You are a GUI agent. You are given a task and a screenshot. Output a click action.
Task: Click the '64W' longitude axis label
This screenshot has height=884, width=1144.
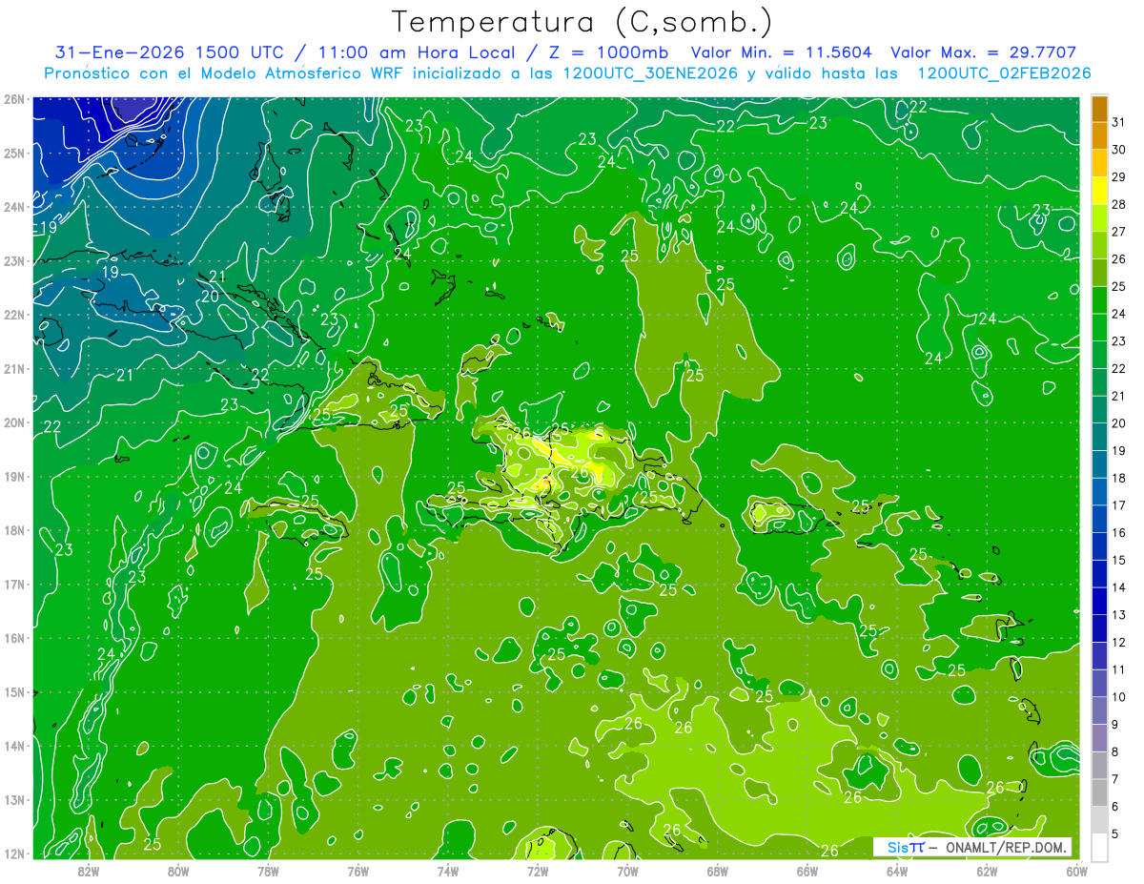click(897, 871)
